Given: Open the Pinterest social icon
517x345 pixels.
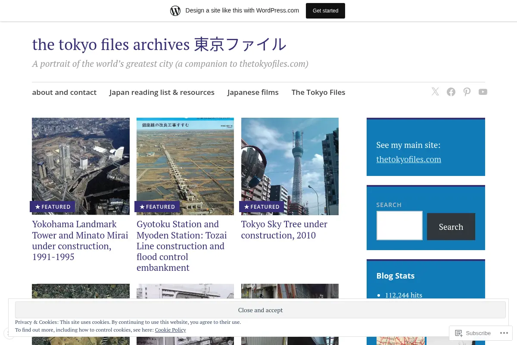Looking at the screenshot, I should pos(467,92).
